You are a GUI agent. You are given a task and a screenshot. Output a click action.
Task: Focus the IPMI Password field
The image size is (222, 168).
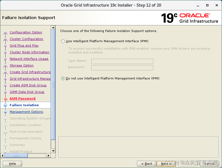coord(122,68)
